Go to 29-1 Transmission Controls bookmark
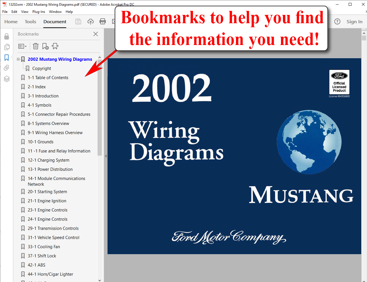Viewport: 367px width, 282px height. tap(53, 228)
